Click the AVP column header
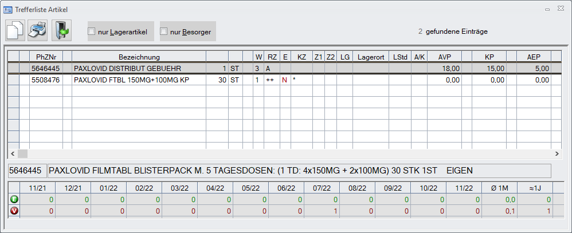 click(x=444, y=57)
